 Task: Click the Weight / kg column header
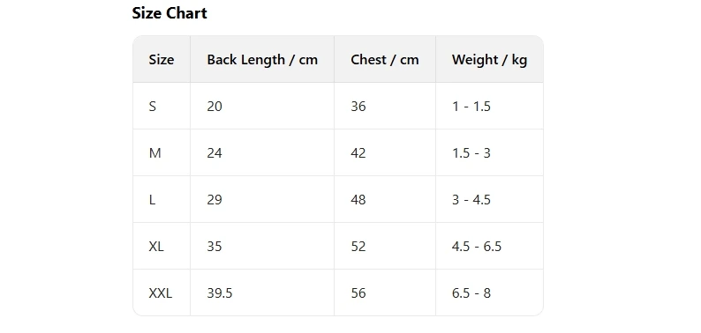[489, 59]
